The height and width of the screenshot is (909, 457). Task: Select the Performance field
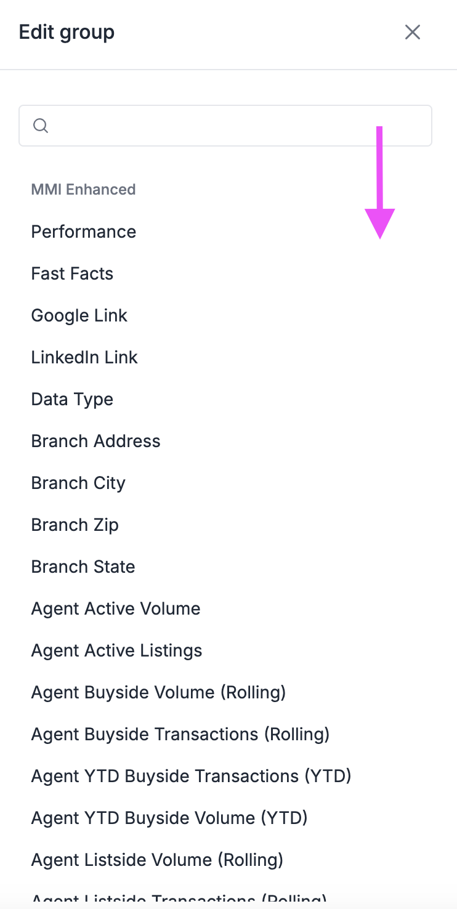(x=83, y=232)
